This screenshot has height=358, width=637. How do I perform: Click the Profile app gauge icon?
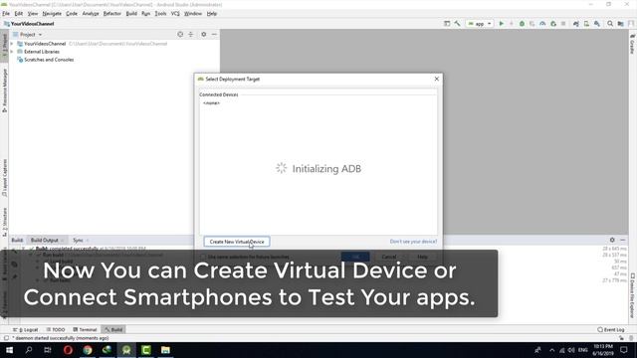click(542, 24)
